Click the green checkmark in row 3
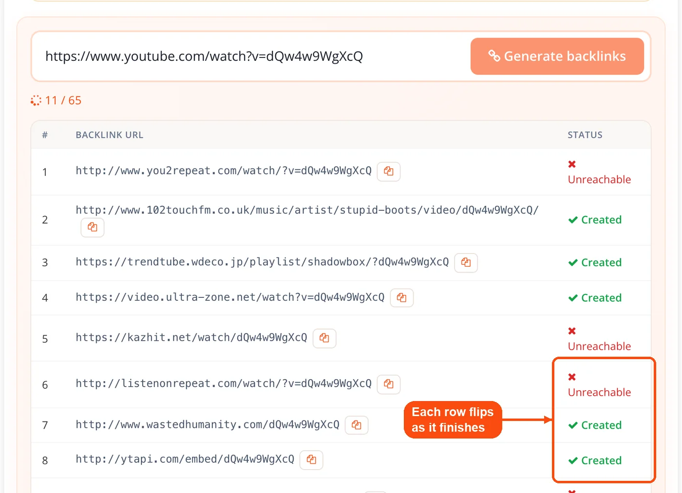 coord(573,263)
